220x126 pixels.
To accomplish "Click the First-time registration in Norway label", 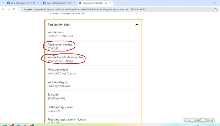I will pyautogui.click(x=67, y=120).
